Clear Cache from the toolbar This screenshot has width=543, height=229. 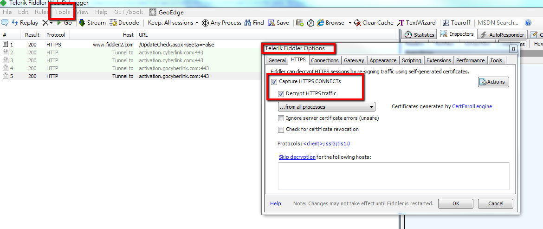tap(373, 22)
